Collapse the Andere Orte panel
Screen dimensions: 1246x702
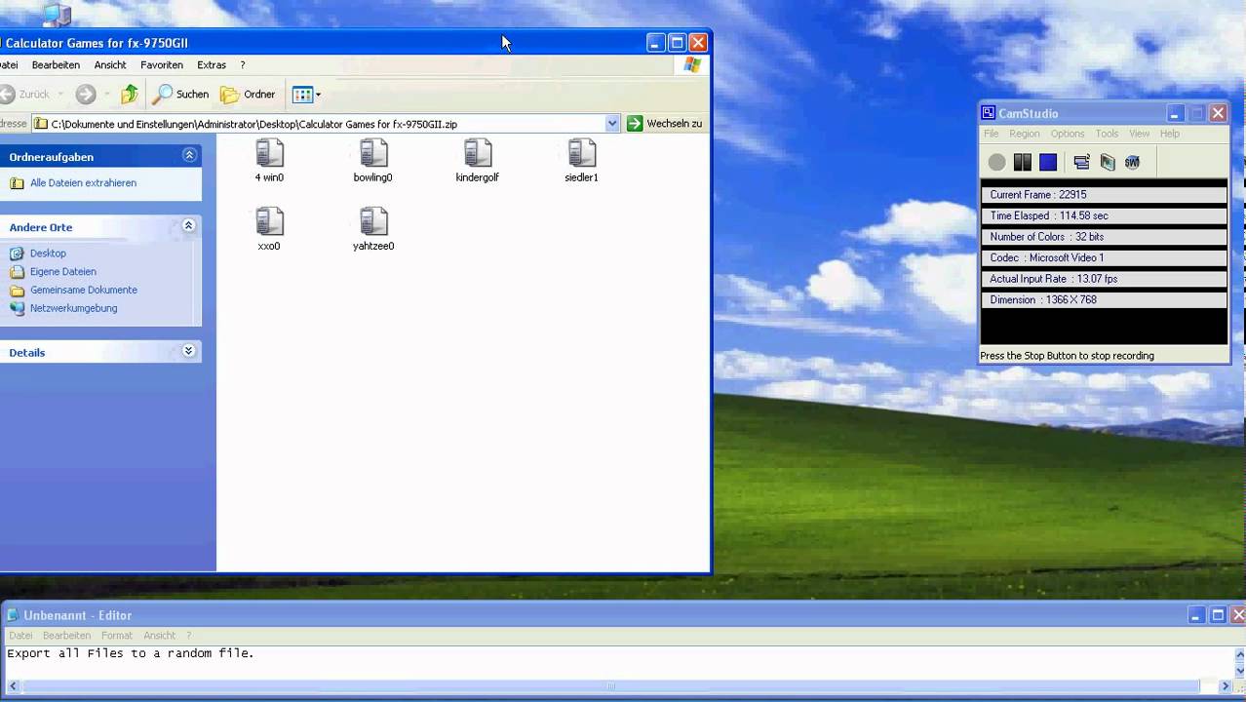pyautogui.click(x=189, y=226)
